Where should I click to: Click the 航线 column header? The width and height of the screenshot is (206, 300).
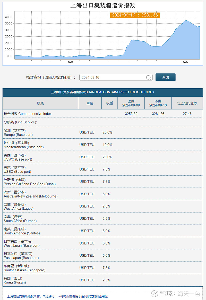click(x=40, y=103)
